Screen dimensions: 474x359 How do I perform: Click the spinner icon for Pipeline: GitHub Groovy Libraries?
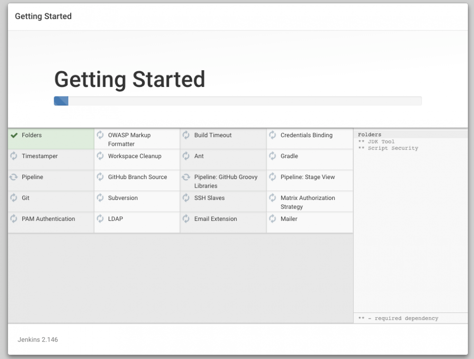pyautogui.click(x=186, y=177)
